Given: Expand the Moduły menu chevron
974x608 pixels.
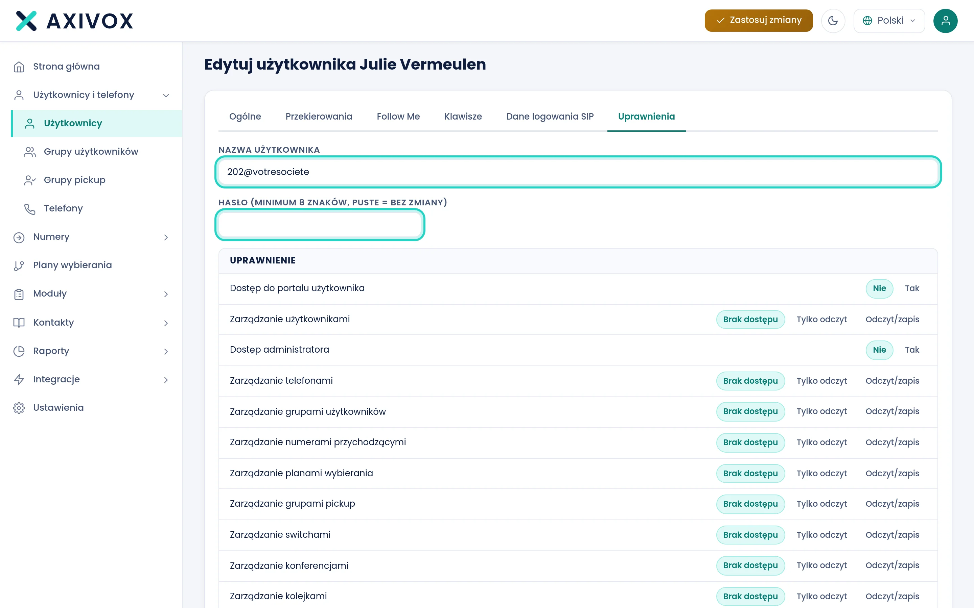Looking at the screenshot, I should point(166,294).
